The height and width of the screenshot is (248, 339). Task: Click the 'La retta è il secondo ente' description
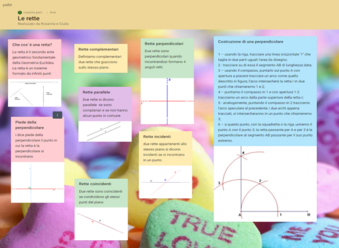[x=34, y=63]
